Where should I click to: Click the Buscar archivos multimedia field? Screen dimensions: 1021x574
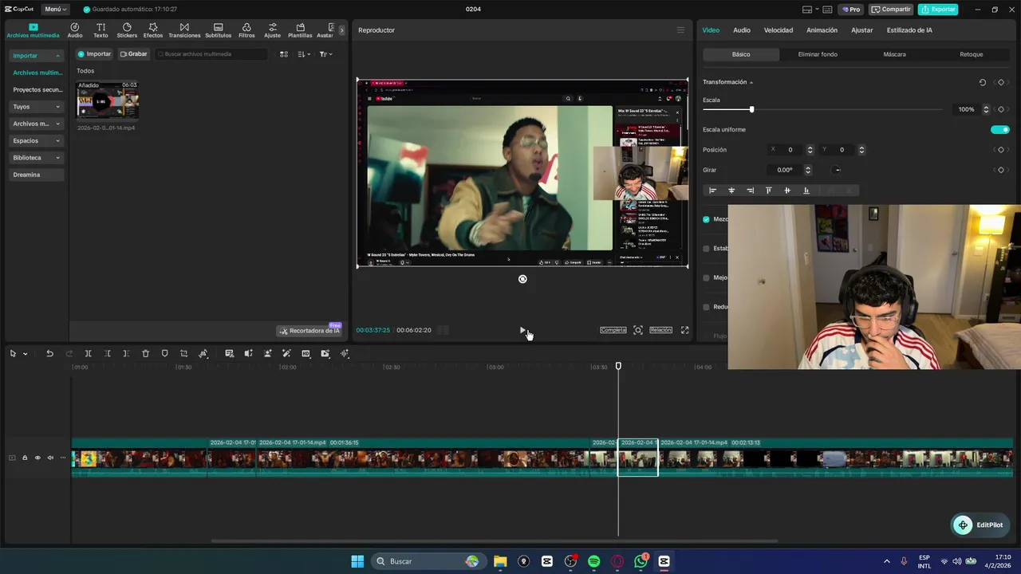coord(211,54)
